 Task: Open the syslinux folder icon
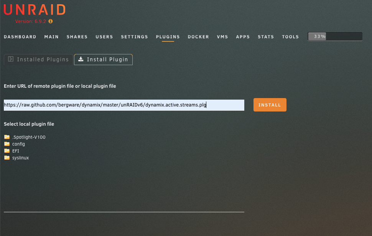7,157
